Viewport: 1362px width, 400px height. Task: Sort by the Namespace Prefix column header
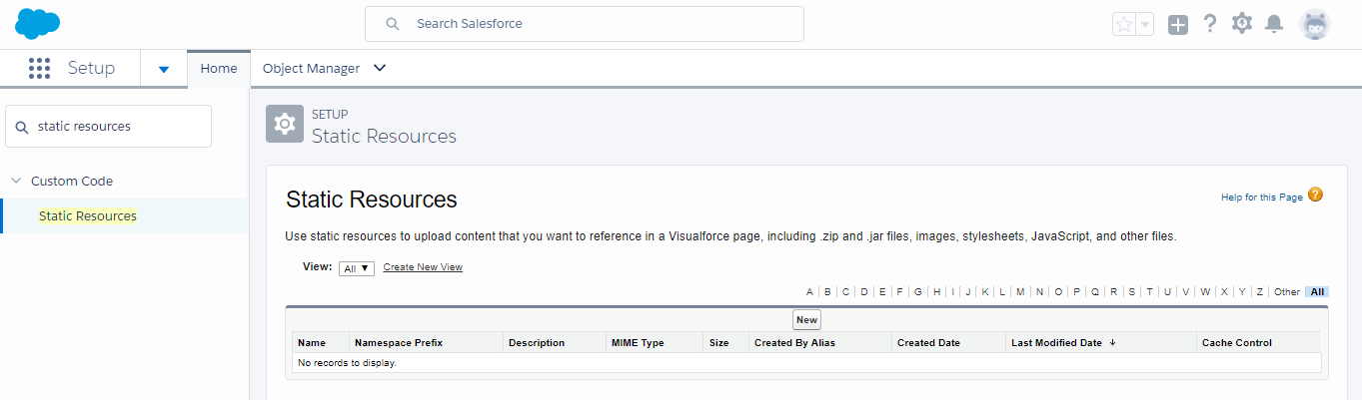click(x=399, y=342)
